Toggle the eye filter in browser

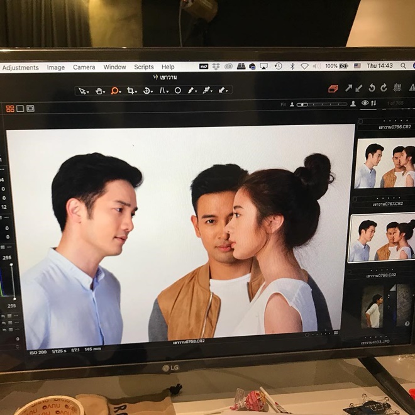[365, 103]
